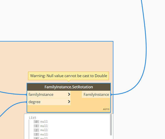This screenshot has height=139, width=165.
Task: Select the FamilyInstance.SetRotation node title bar
Action: tap(69, 87)
